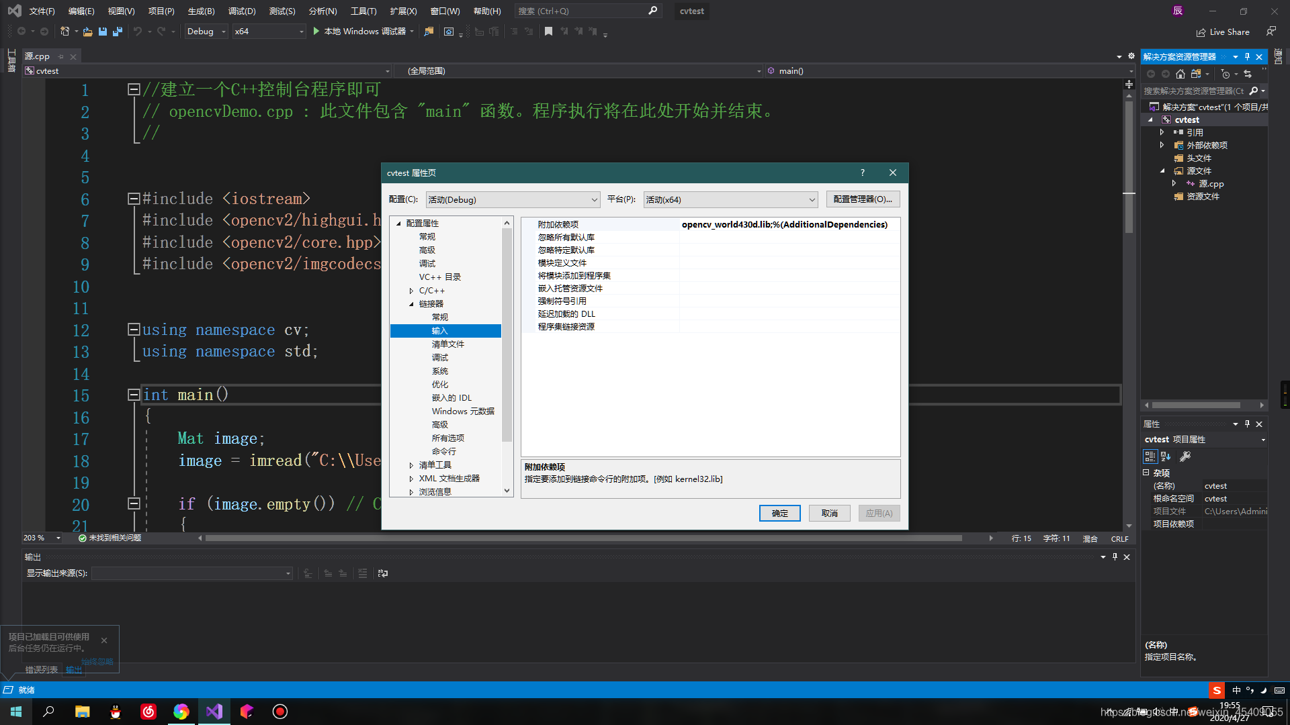
Task: Click the 配置管理器(O)... button
Action: (x=863, y=199)
